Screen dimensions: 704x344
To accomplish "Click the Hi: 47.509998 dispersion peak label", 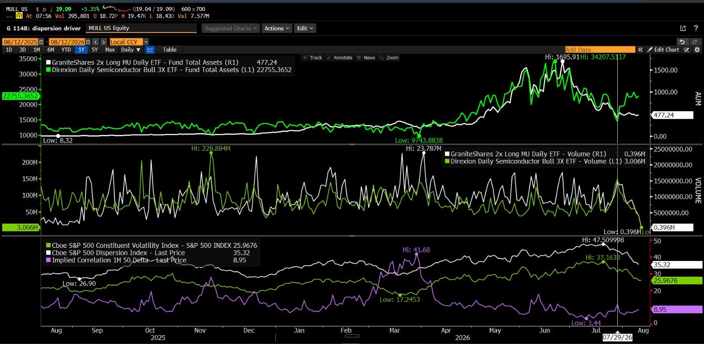I will coord(603,240).
